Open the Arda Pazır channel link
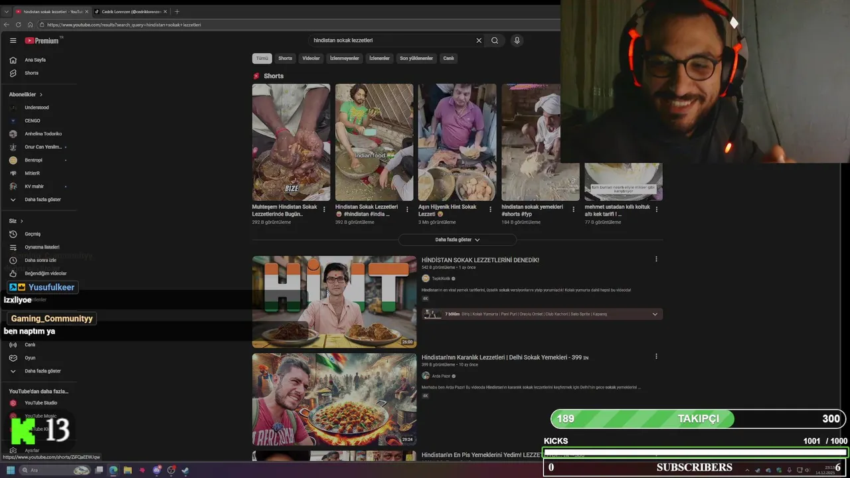850x478 pixels. pos(441,376)
